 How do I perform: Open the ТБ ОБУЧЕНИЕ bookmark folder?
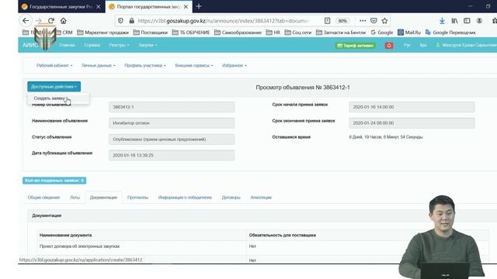[191, 33]
